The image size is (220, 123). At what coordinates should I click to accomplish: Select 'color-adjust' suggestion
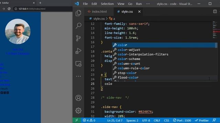pyautogui.click(x=164, y=50)
